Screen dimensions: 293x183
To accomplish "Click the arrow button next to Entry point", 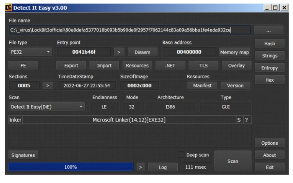I will point(119,52).
